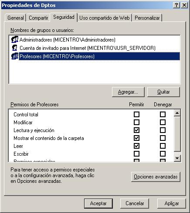Click the question mark help button
The image size is (190, 213).
coord(176,5)
